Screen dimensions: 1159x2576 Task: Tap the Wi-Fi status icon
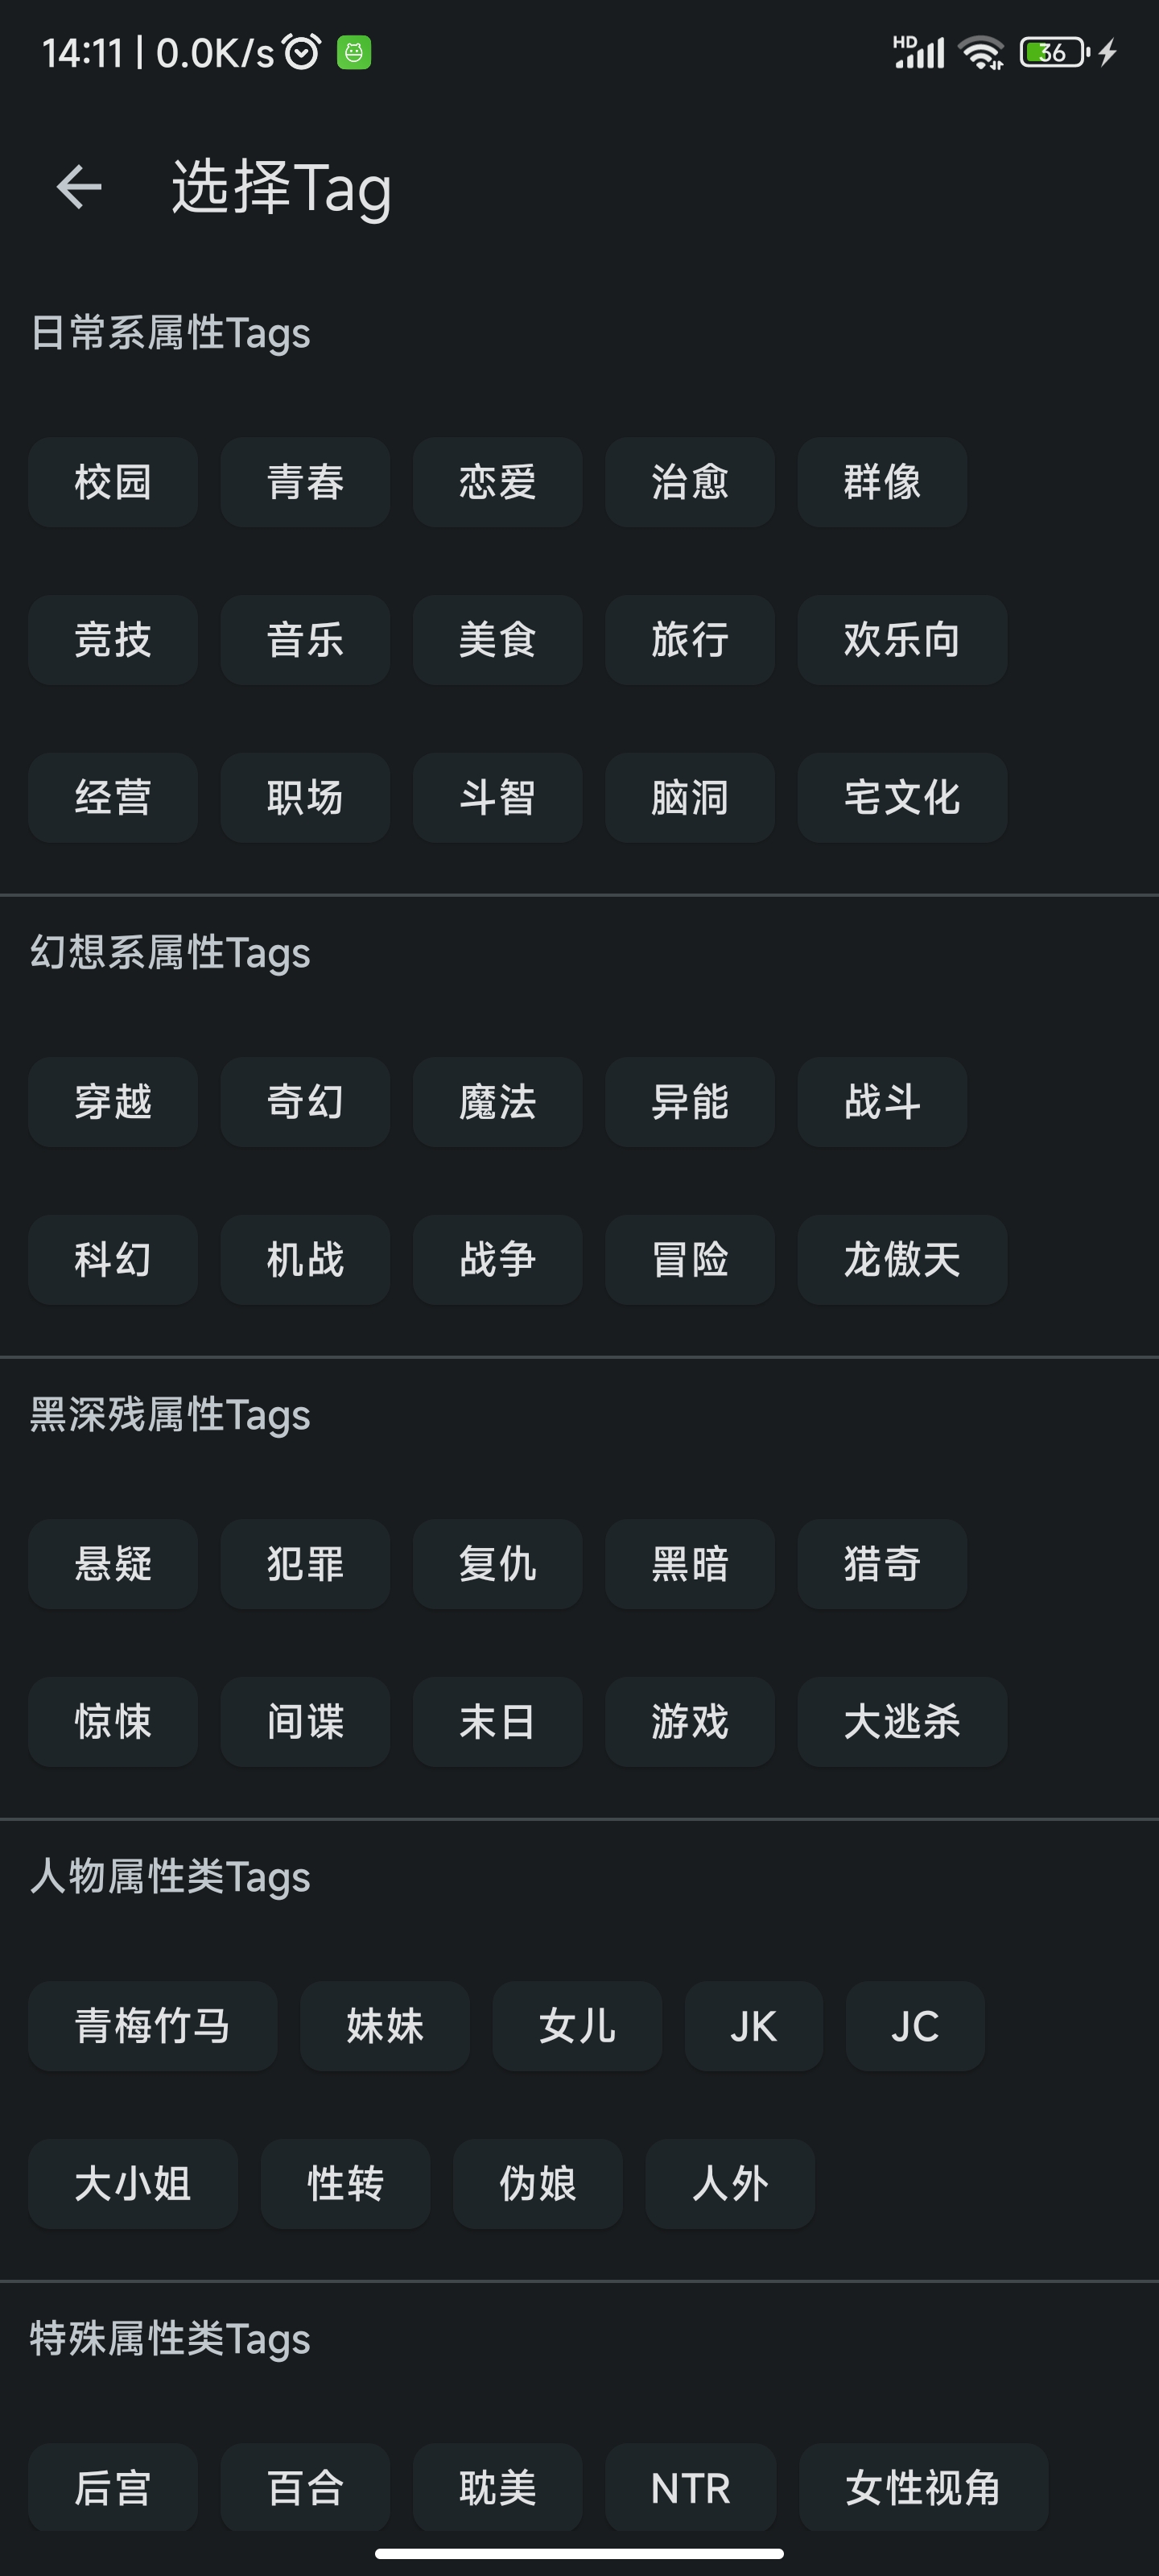tap(981, 52)
